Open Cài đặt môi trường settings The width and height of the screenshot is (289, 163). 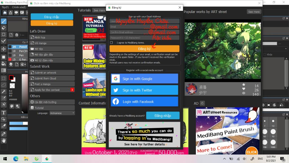(x=52, y=102)
